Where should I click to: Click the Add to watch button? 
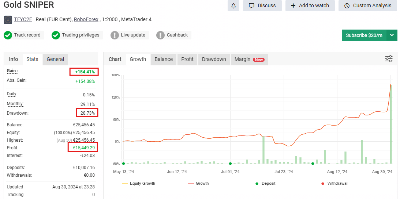point(310,5)
